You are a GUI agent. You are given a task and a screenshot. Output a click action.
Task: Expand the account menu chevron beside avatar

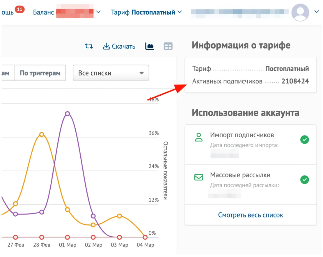pyautogui.click(x=317, y=12)
